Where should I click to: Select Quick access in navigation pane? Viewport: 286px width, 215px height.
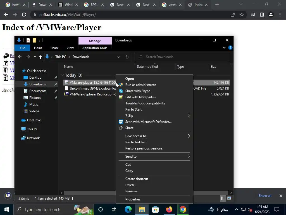pyautogui.click(x=37, y=71)
